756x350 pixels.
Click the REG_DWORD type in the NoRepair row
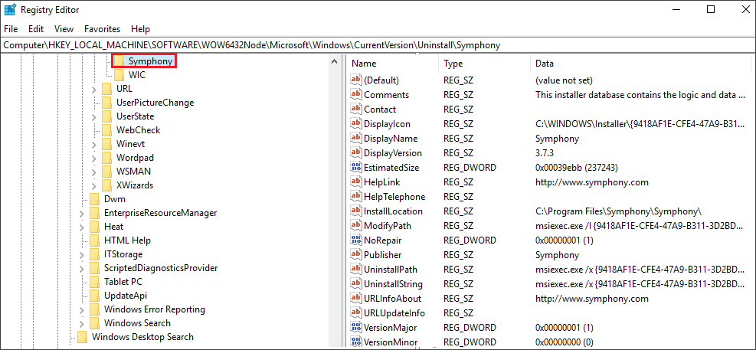point(470,240)
